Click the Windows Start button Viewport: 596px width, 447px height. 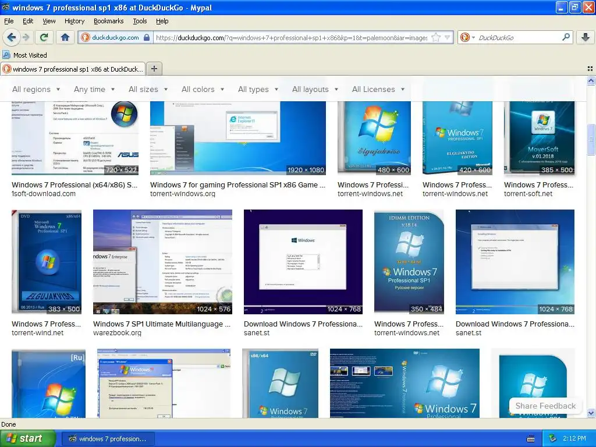28,439
